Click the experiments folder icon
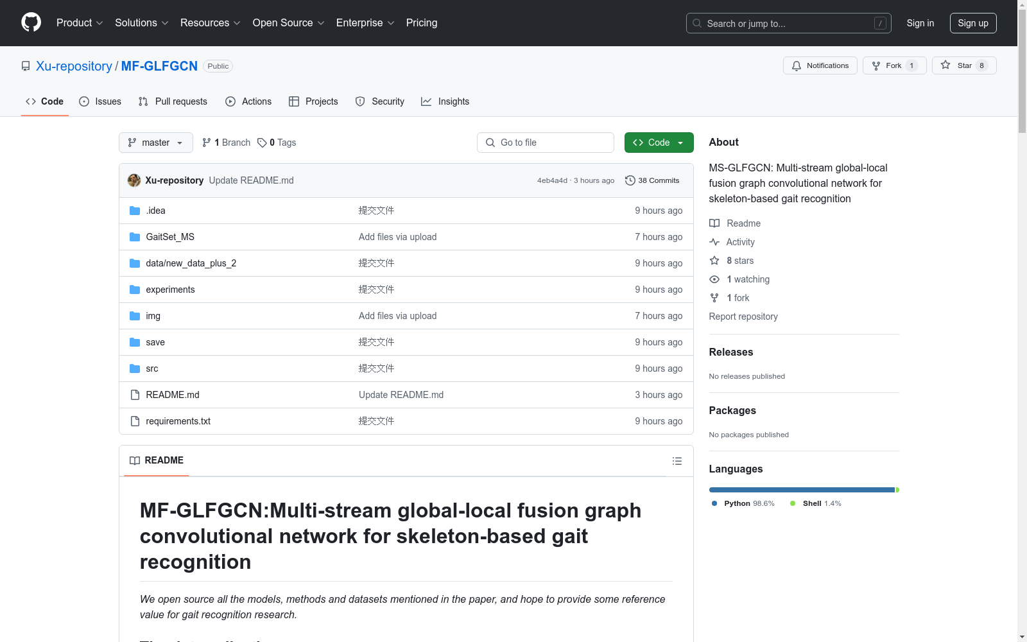1027x642 pixels. point(135,290)
